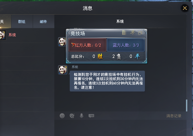Click into the message text input area
This screenshot has height=136, width=193.
[x=120, y=128]
